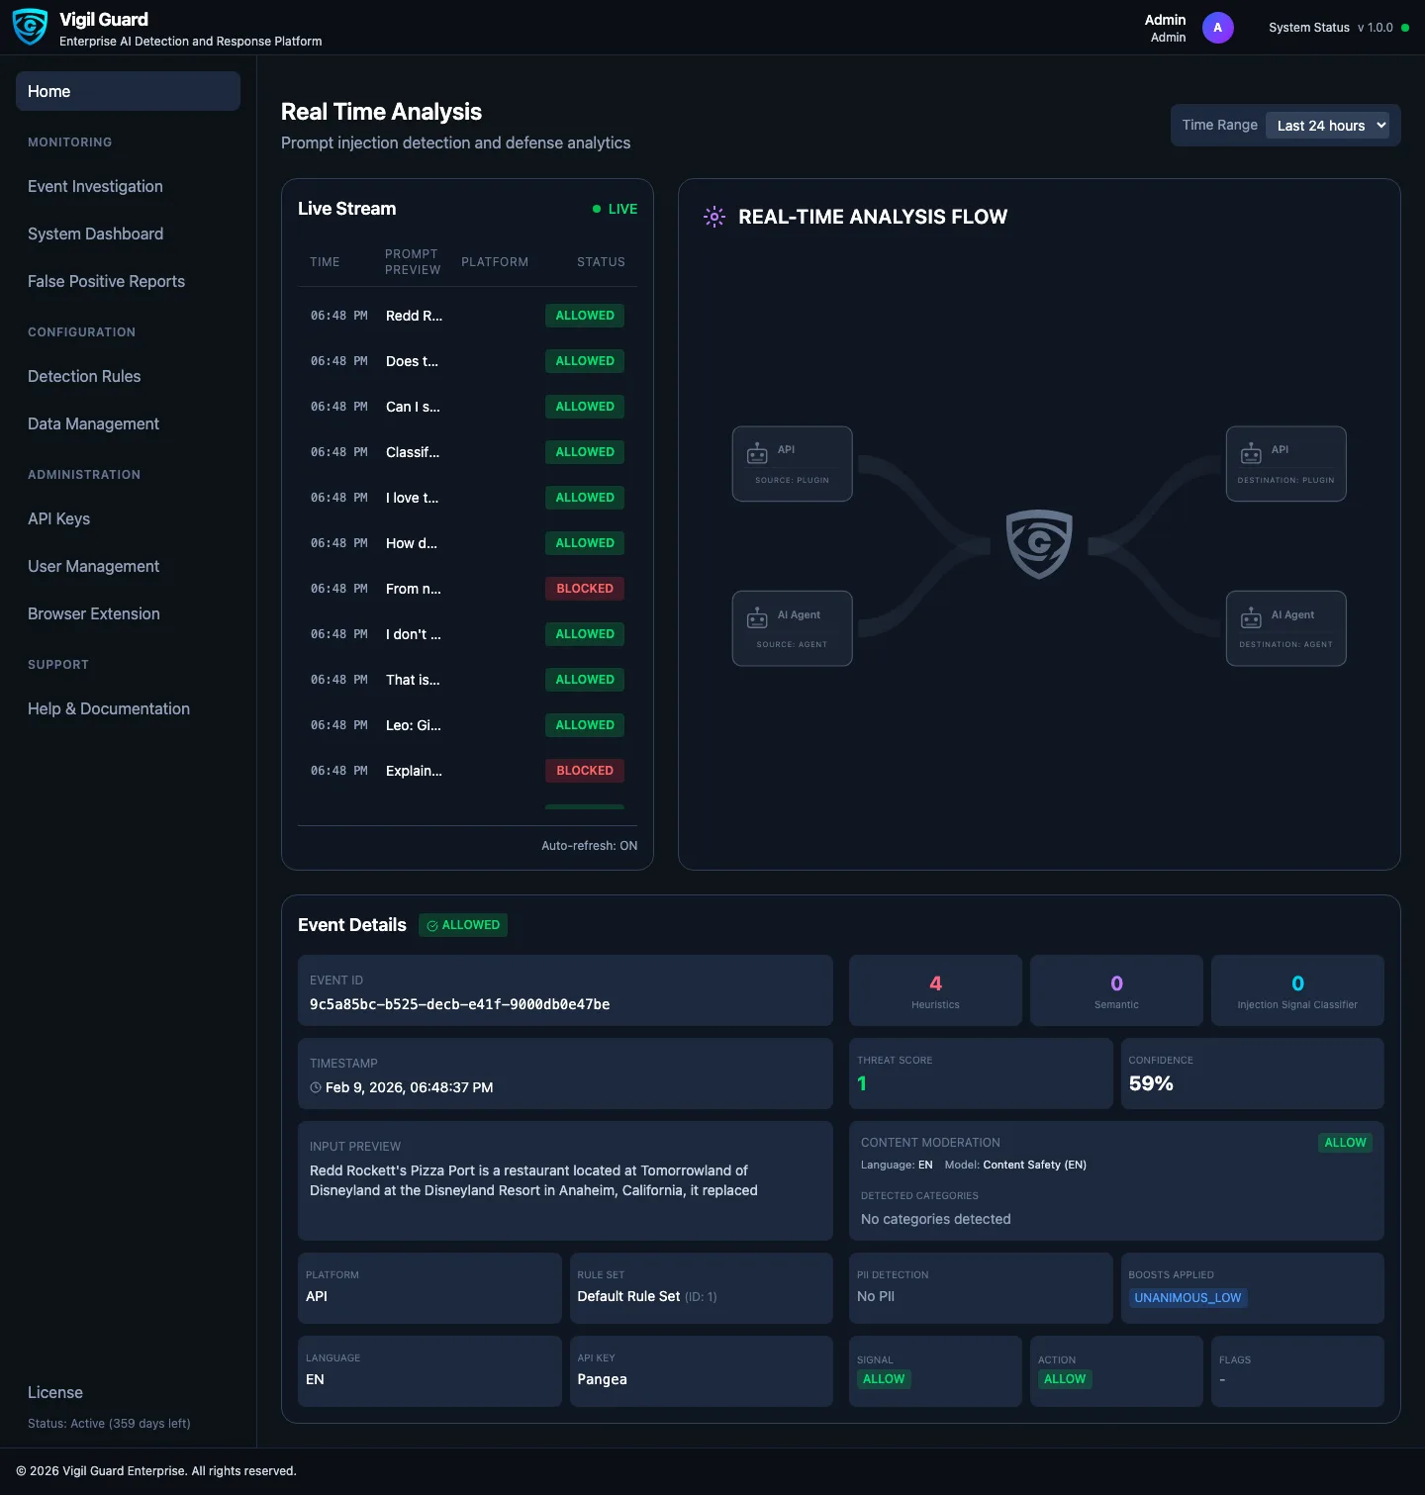The image size is (1425, 1495).
Task: Select the 'Can I s...' live stream row
Action: click(x=467, y=407)
